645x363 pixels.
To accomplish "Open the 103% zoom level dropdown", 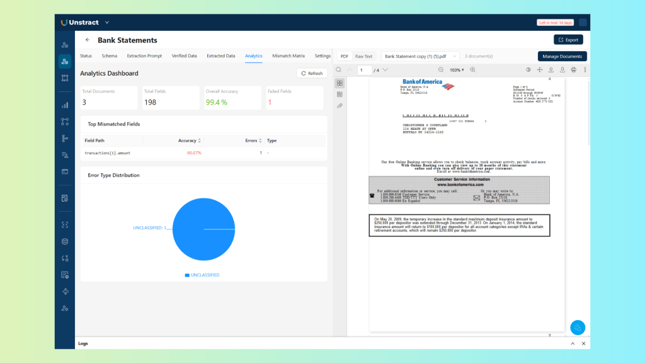I will click(x=457, y=70).
